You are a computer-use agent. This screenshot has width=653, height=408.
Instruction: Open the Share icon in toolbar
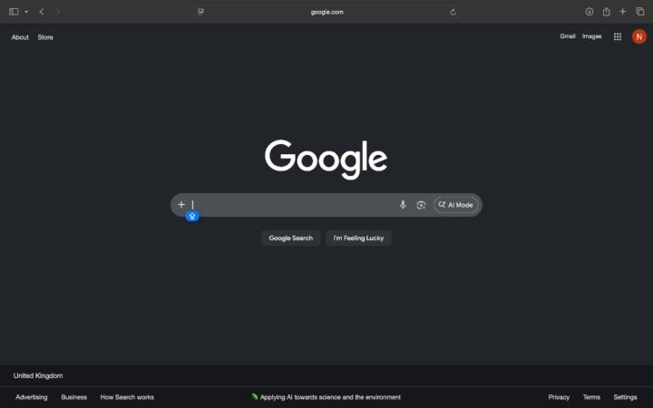pyautogui.click(x=607, y=12)
